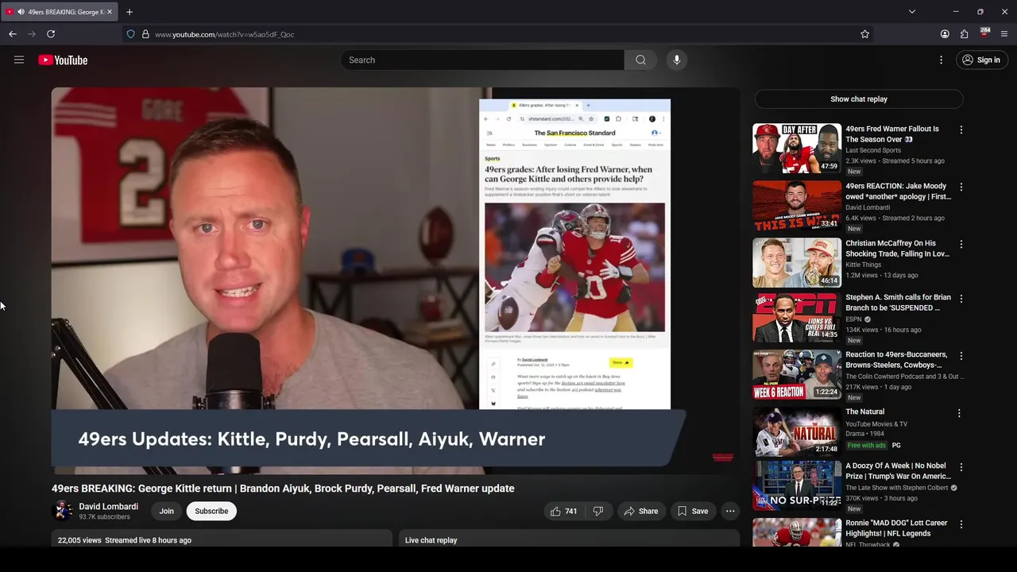Bookmark this page with the star icon
The height and width of the screenshot is (572, 1017).
[865, 34]
